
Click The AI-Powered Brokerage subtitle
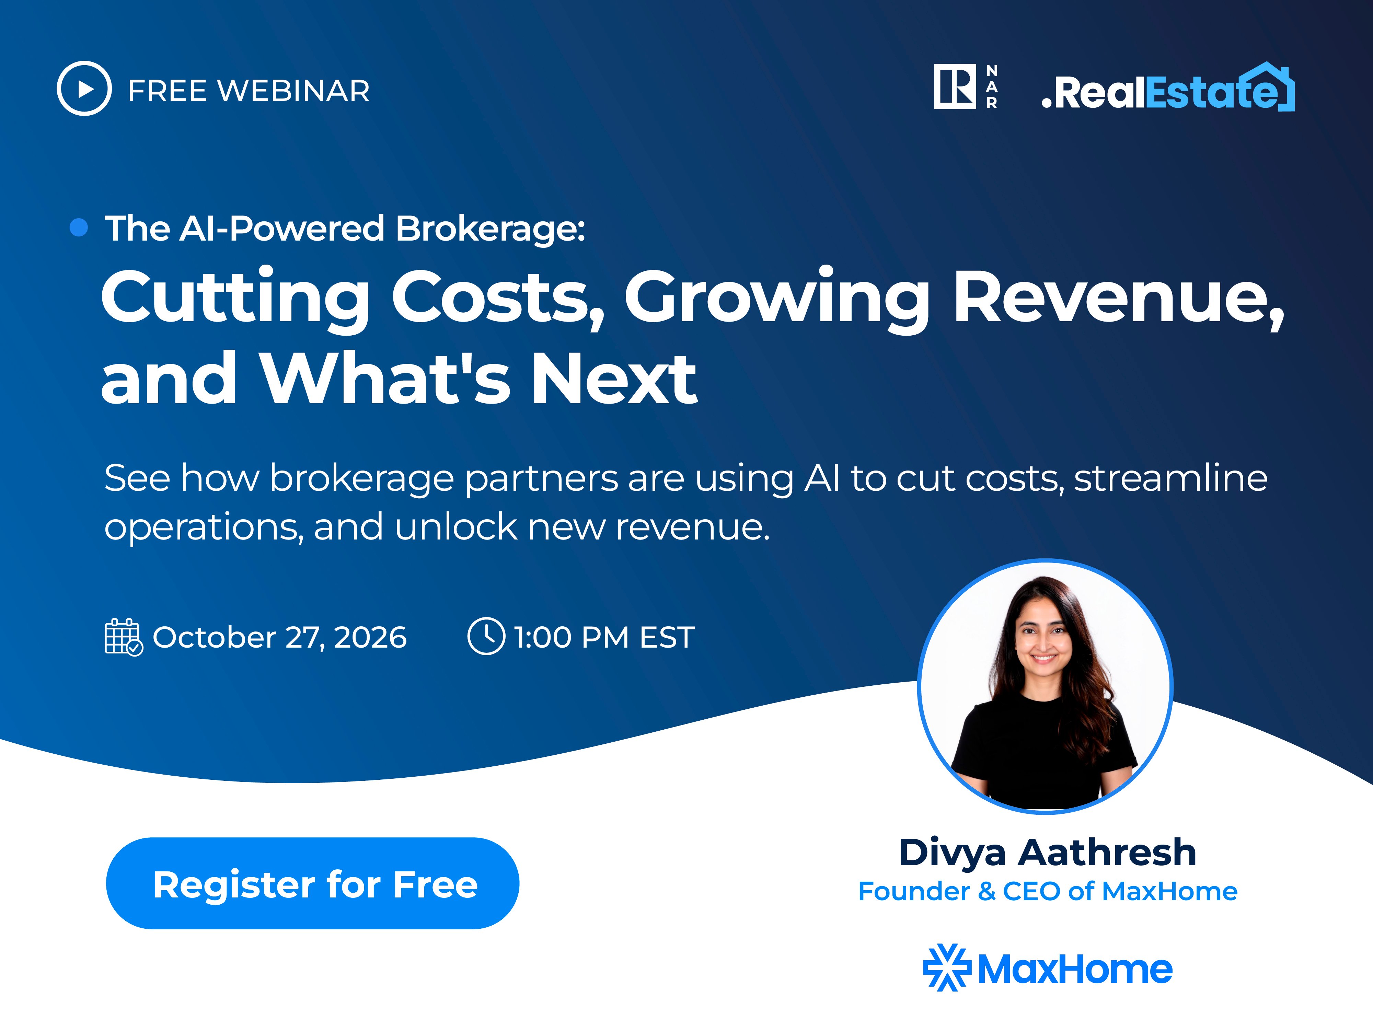345,228
